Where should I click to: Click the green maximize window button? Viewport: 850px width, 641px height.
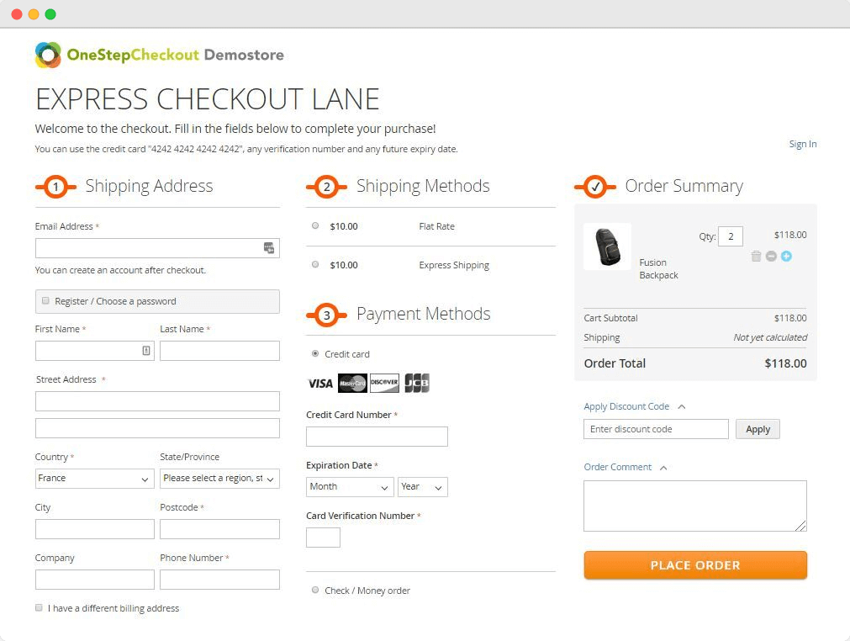[50, 14]
